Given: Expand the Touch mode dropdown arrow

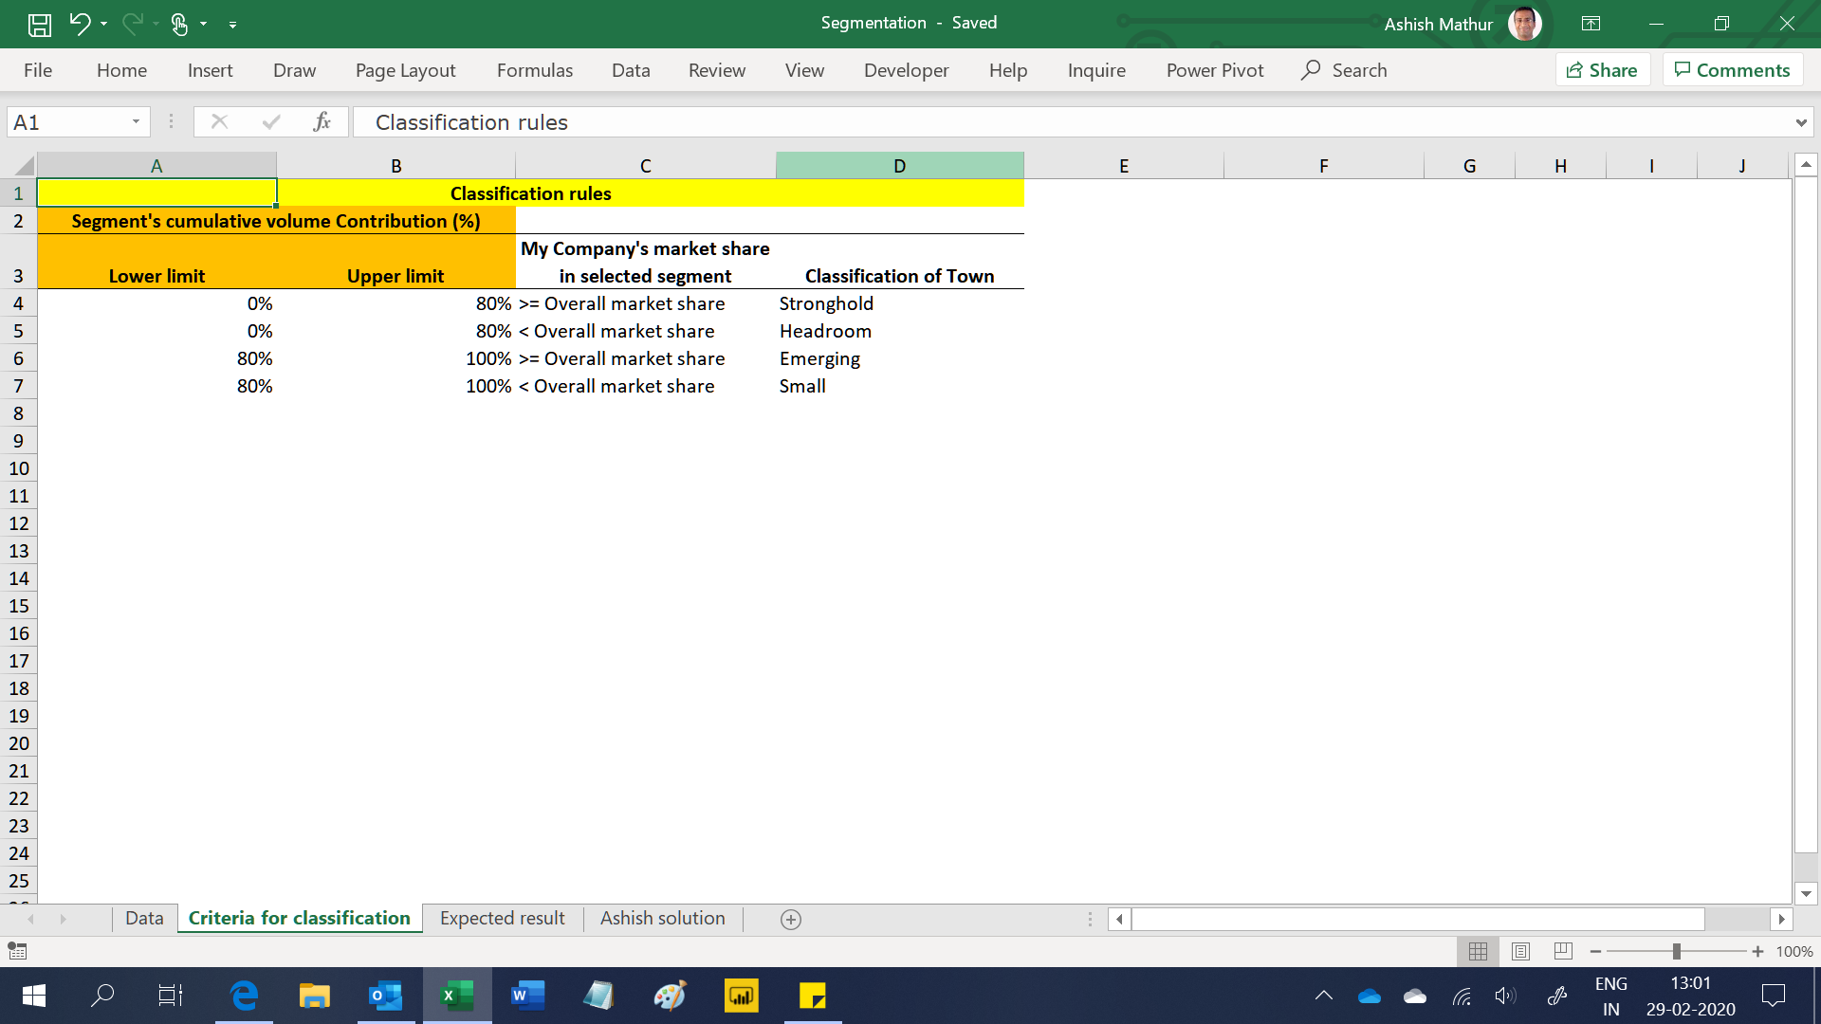Looking at the screenshot, I should [203, 24].
